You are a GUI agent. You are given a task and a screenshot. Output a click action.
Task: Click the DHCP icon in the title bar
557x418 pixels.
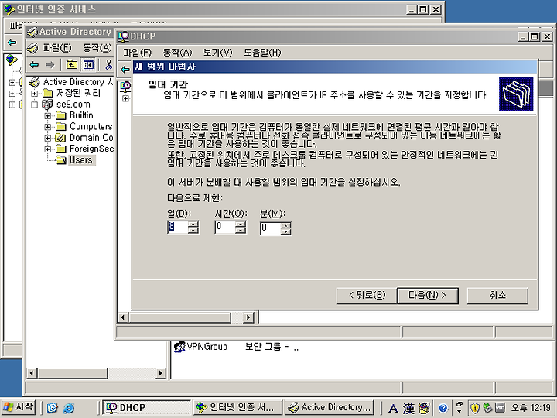[124, 36]
